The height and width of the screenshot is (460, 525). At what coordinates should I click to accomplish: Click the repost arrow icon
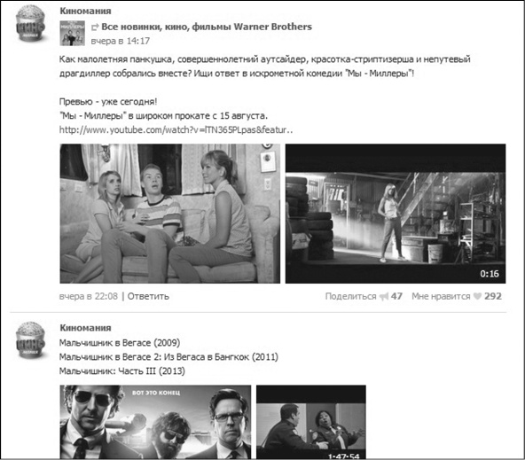pos(95,27)
